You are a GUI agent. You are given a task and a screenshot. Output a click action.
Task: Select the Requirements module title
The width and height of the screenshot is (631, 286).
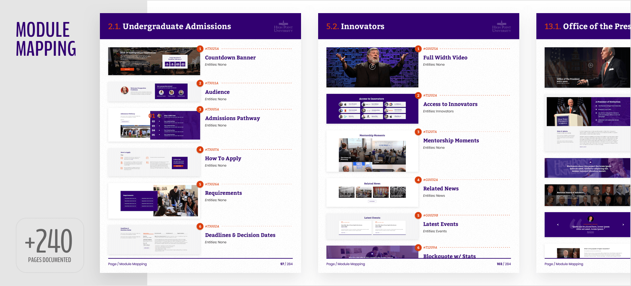click(223, 193)
